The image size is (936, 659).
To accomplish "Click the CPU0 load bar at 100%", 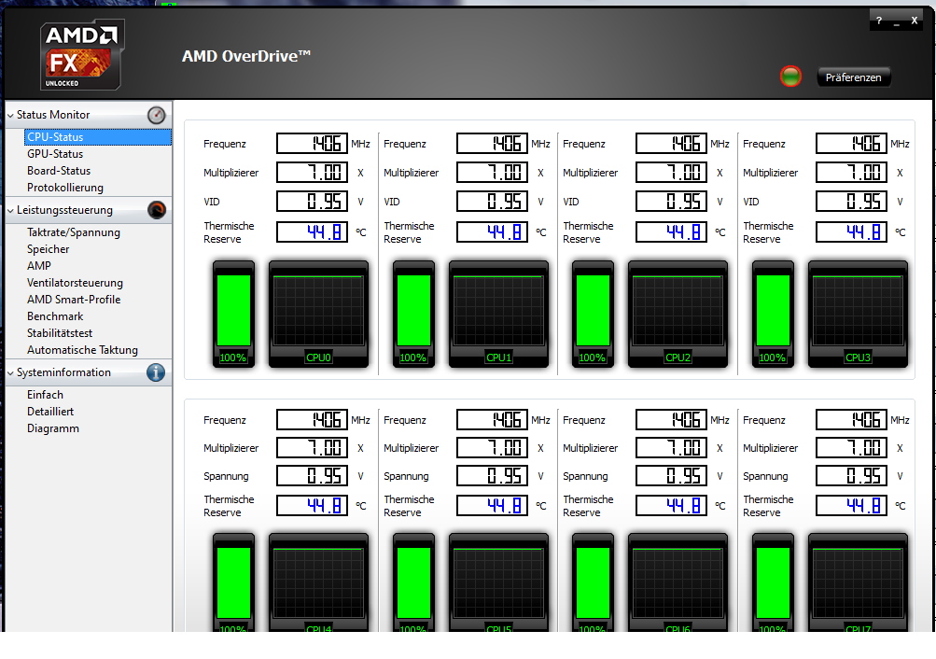I will tap(233, 313).
